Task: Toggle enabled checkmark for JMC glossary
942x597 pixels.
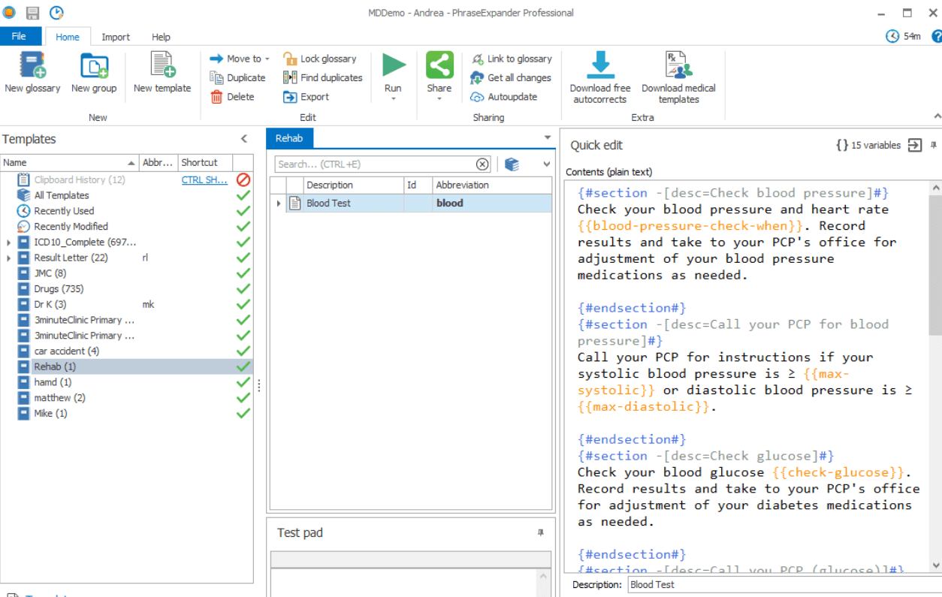Action: click(x=243, y=273)
